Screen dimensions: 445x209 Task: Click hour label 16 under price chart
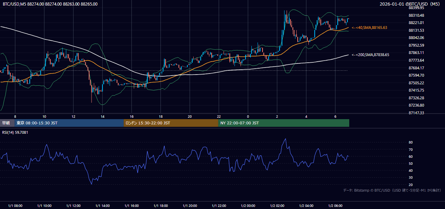click(131, 116)
